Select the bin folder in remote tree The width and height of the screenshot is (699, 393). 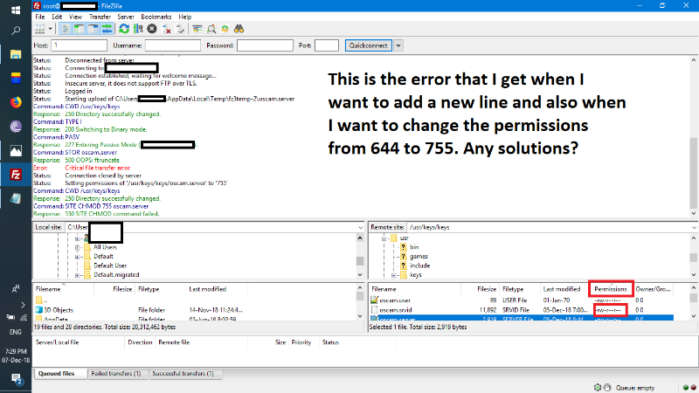tap(414, 247)
